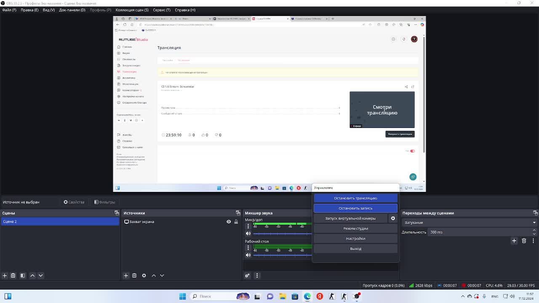Open Настройки from the controls panel
539x303 pixels.
pyautogui.click(x=355, y=239)
